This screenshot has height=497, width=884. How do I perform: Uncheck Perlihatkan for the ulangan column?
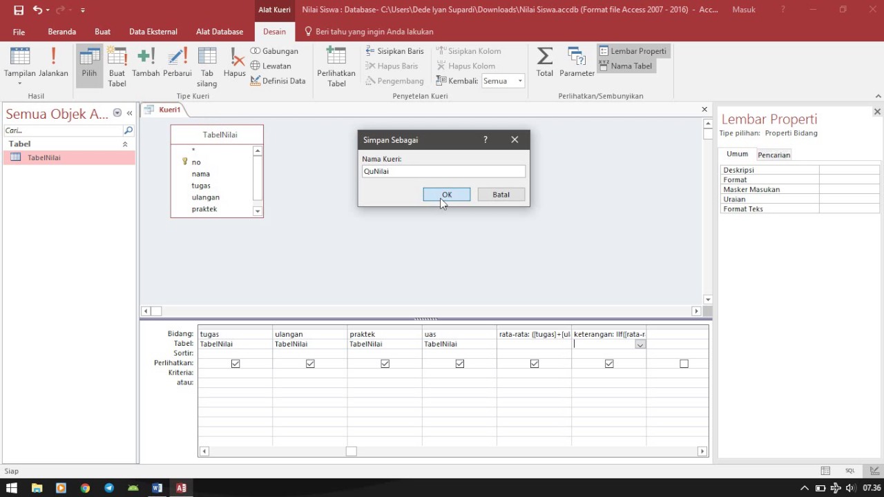click(310, 364)
